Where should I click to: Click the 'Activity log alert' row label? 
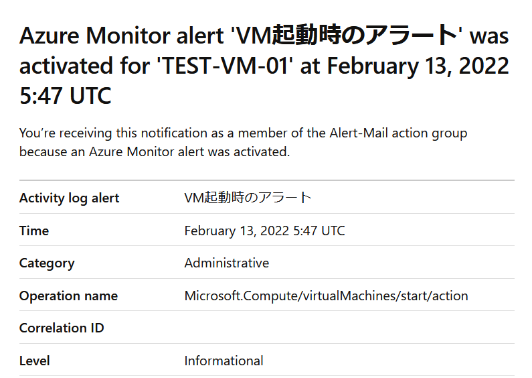[69, 198]
